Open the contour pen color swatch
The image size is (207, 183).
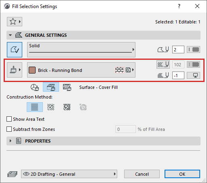pyautogui.click(x=193, y=50)
